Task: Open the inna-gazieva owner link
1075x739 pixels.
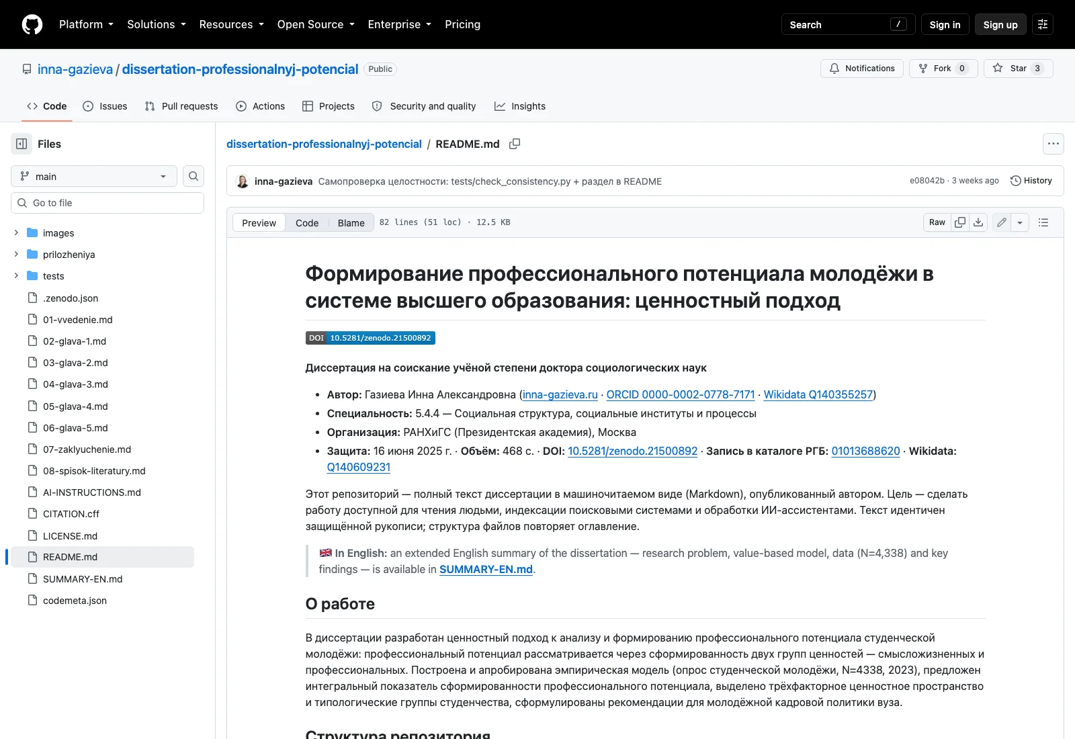Action: click(75, 69)
